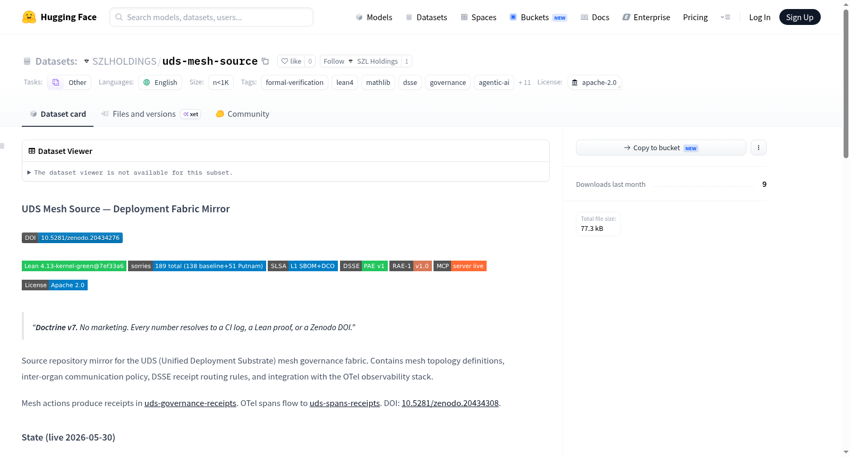Open the SZL Holdings follower count
The width and height of the screenshot is (850, 457).
(x=407, y=61)
